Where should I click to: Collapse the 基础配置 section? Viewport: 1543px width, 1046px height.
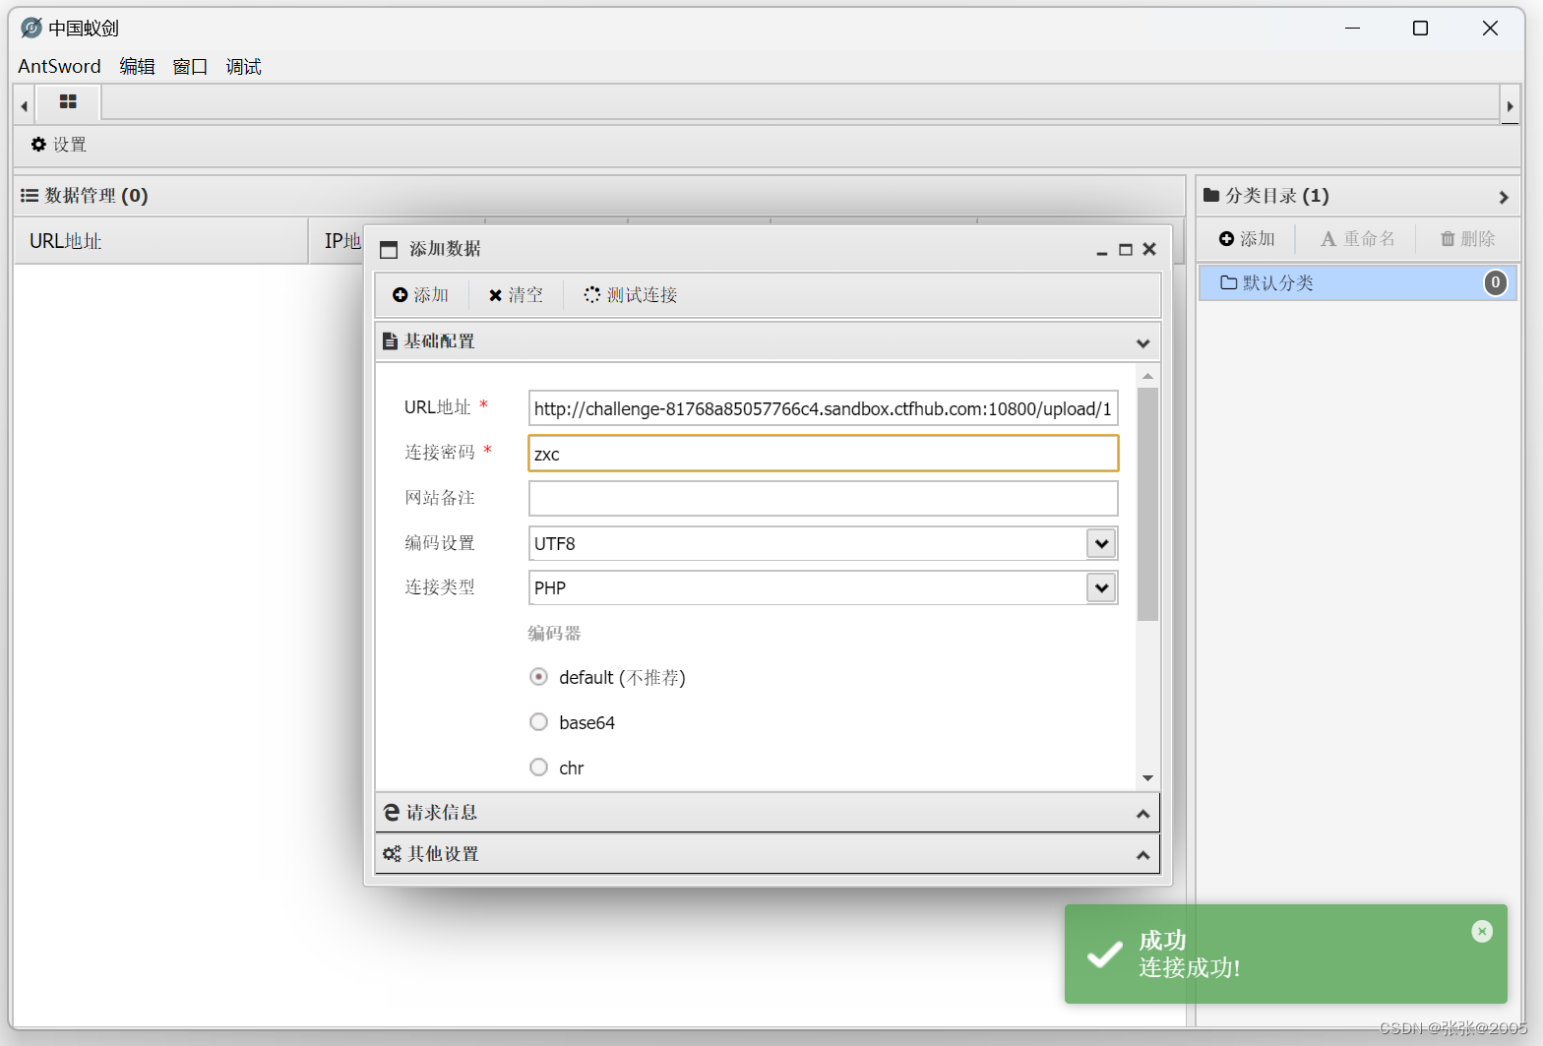pyautogui.click(x=1142, y=342)
